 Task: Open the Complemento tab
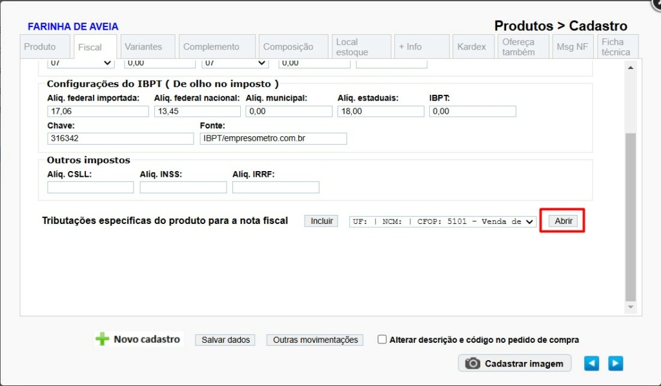tap(217, 46)
